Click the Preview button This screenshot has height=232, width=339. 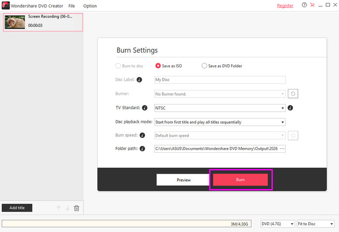pyautogui.click(x=184, y=180)
